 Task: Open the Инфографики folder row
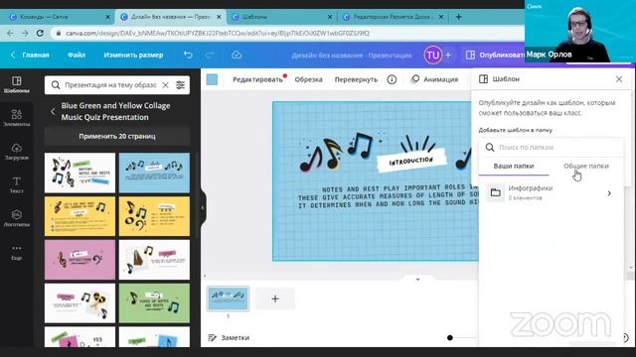coord(551,193)
